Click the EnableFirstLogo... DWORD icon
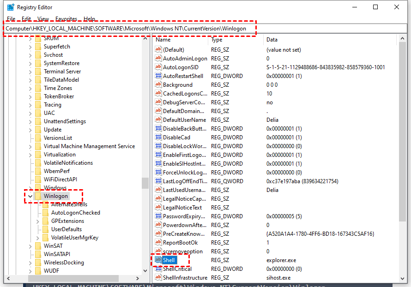The width and height of the screenshot is (411, 287). click(158, 155)
